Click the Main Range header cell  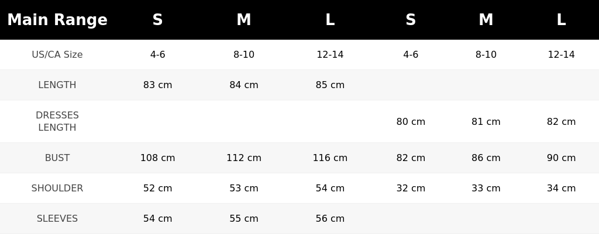point(57,20)
